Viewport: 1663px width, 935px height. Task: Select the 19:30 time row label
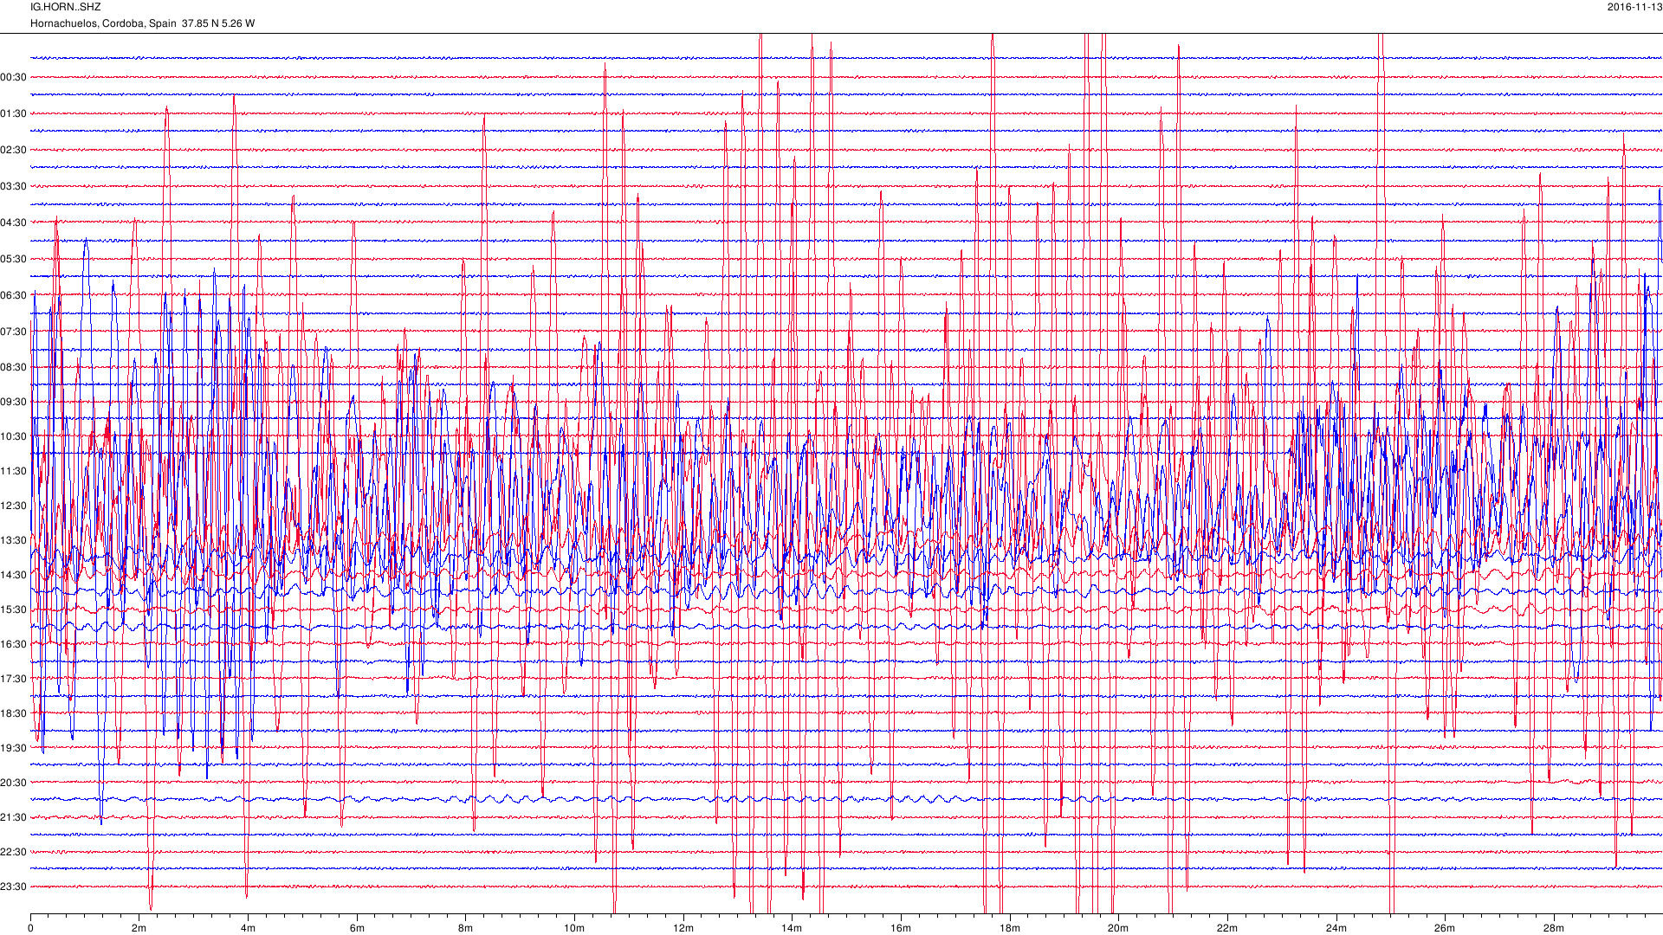[x=14, y=748]
